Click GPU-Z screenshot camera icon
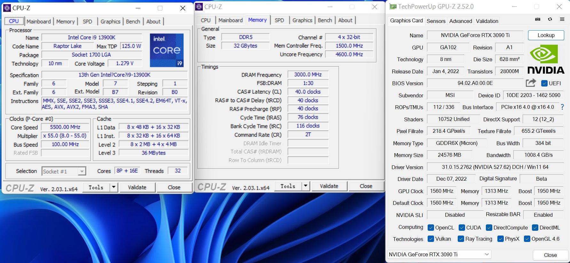 538,19
